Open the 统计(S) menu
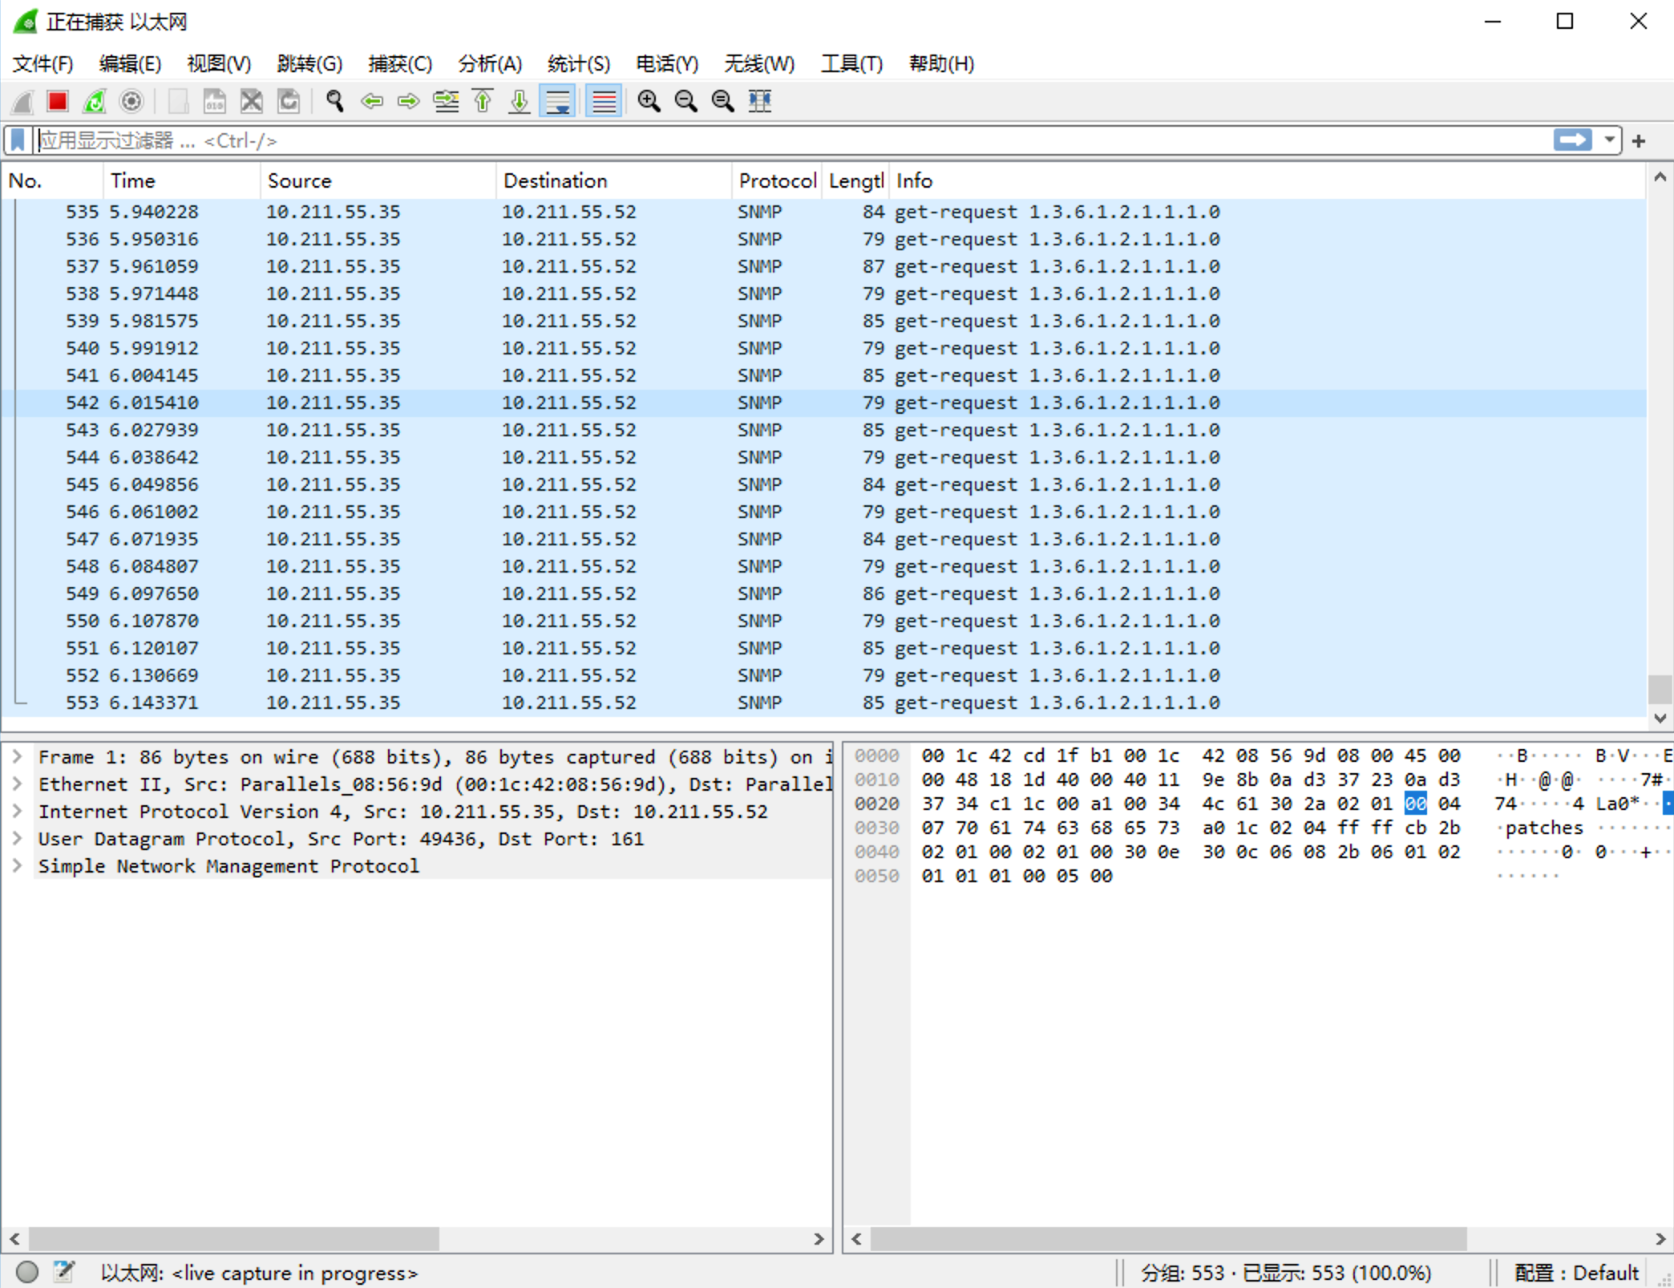1674x1288 pixels. click(578, 64)
